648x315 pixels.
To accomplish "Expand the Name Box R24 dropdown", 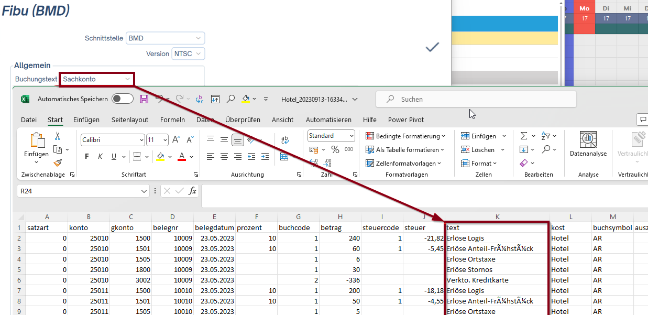I will [x=145, y=192].
